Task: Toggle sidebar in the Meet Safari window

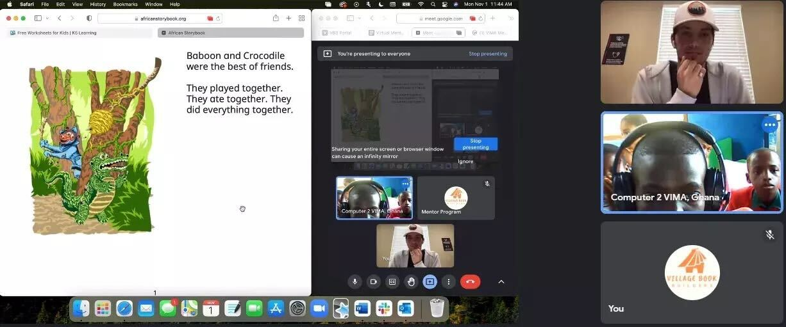Action: [x=350, y=19]
